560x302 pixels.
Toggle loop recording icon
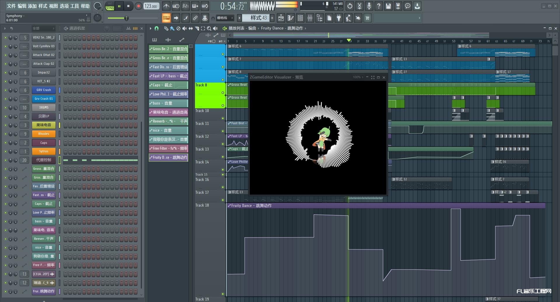pos(205,6)
